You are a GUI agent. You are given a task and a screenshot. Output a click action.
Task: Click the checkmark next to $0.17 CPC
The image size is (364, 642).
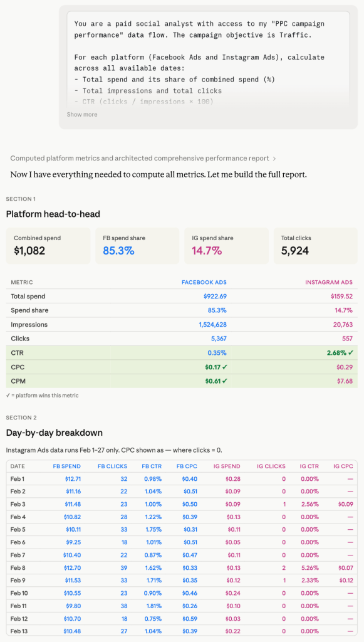tap(225, 367)
